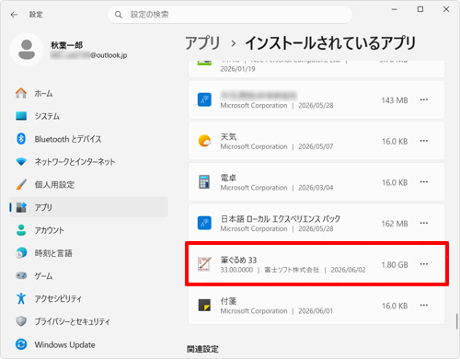Open Bluetooth とデバイス settings
460x359 pixels.
(88, 139)
